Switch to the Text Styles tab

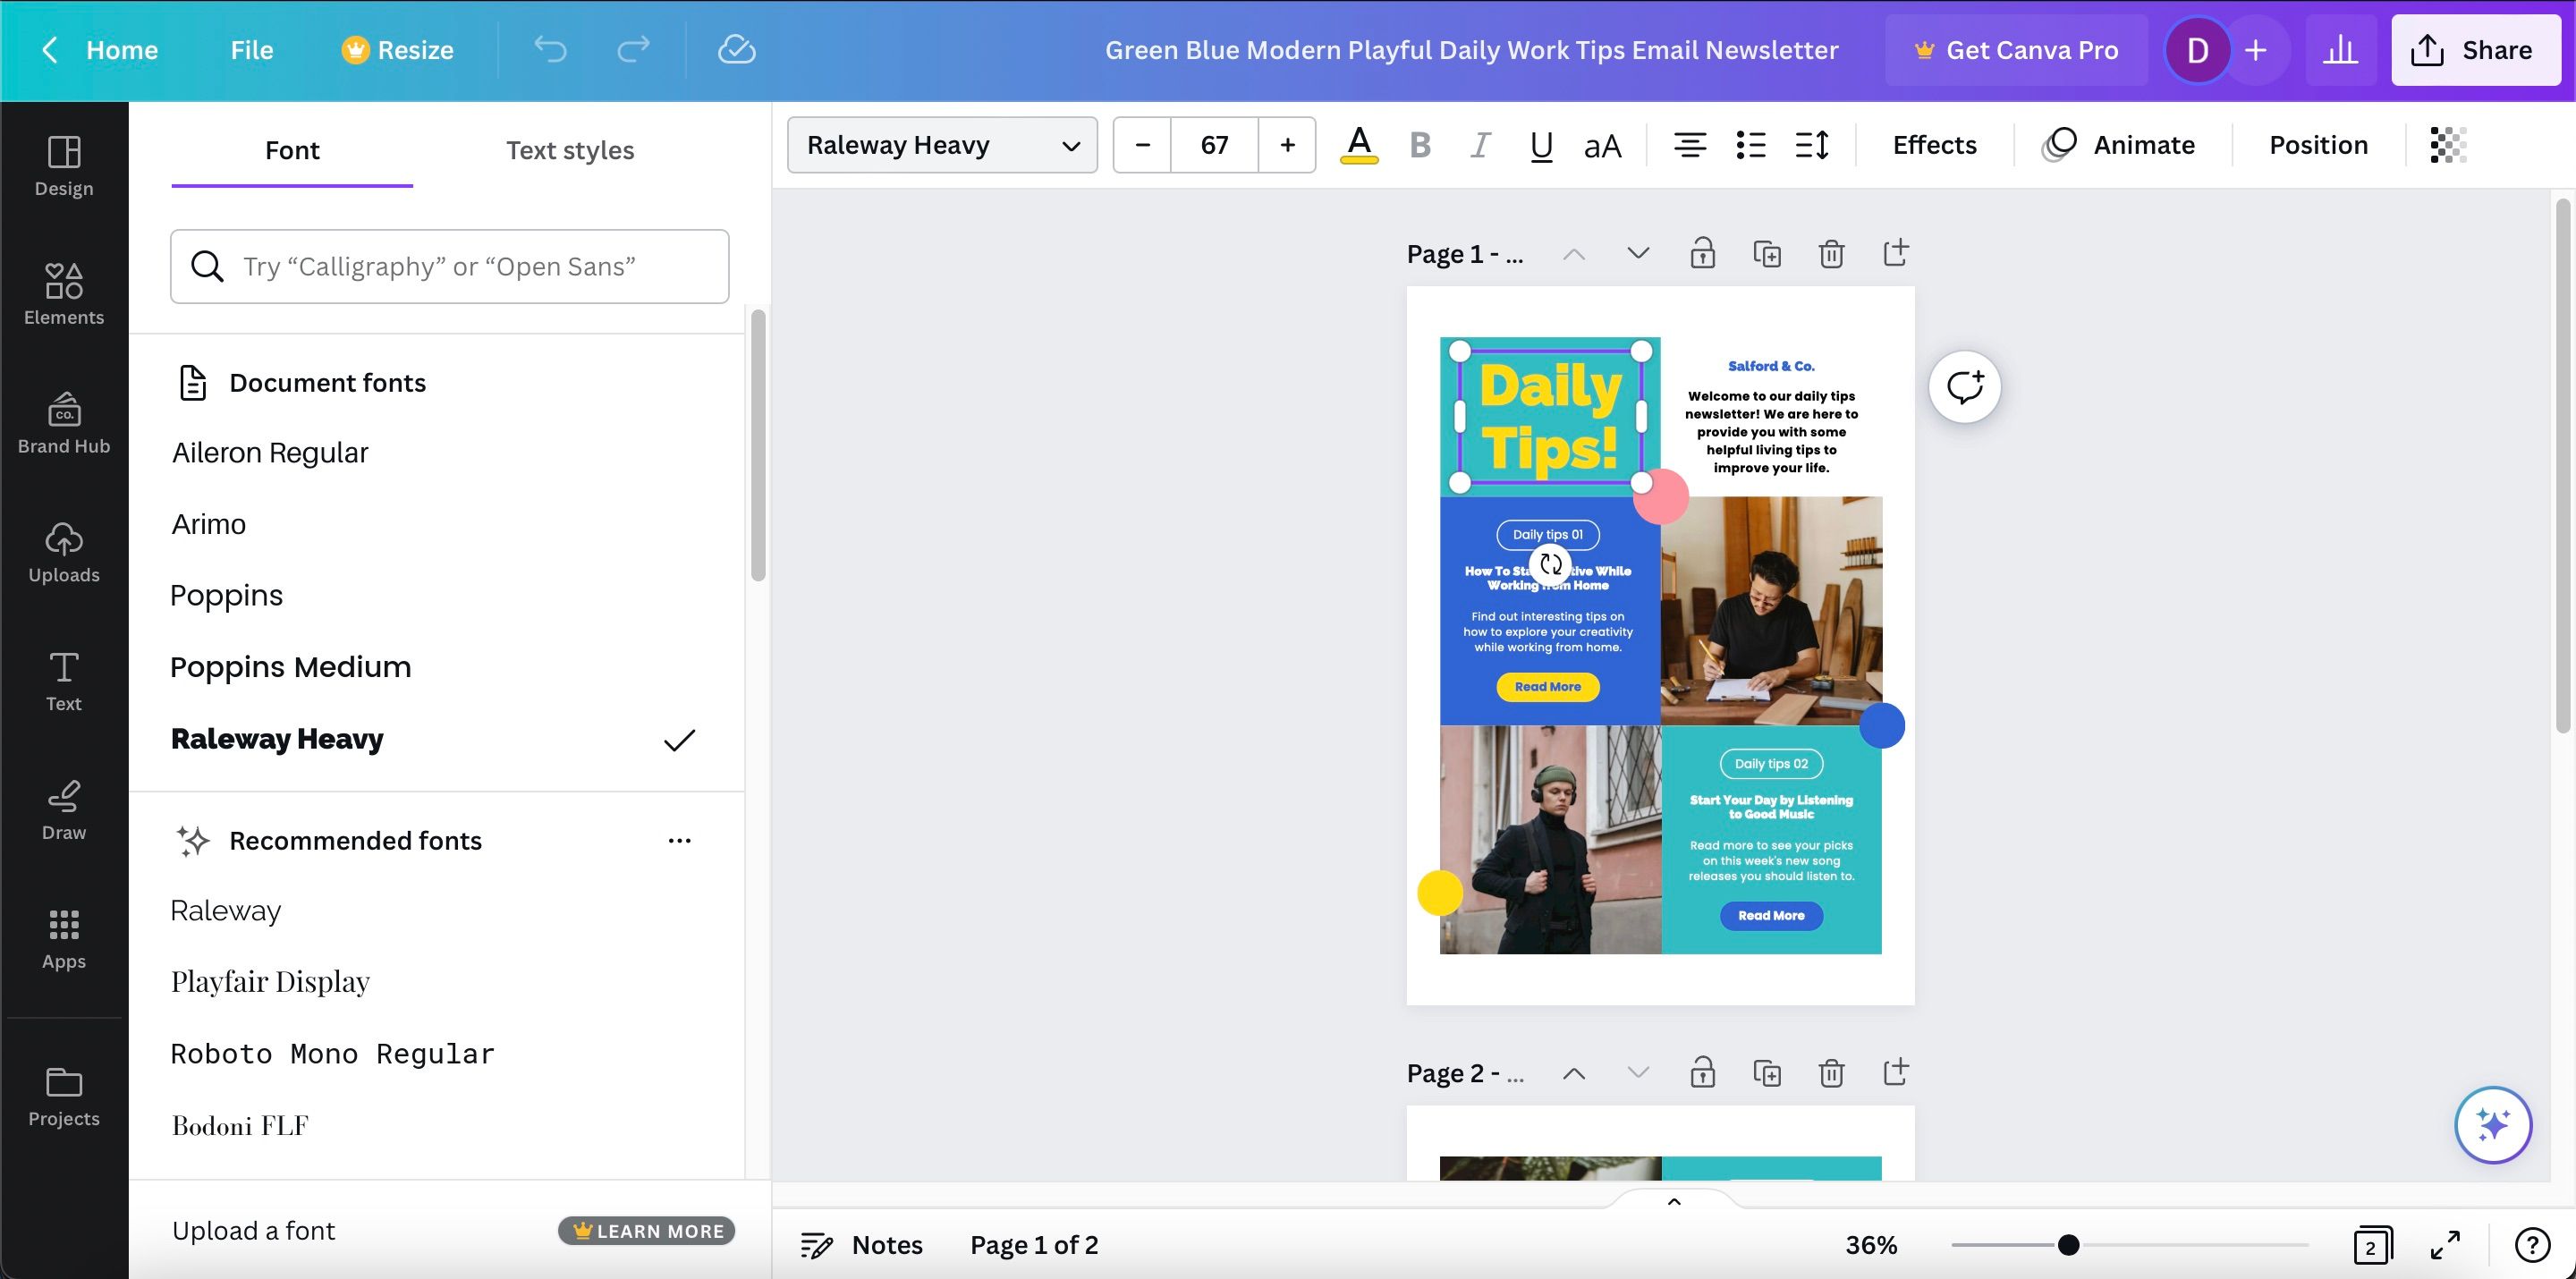(x=570, y=151)
